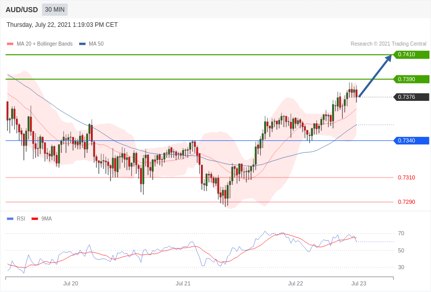Click the Thursday, July 22, 2021 timestamp
This screenshot has width=431, height=292.
coord(62,25)
